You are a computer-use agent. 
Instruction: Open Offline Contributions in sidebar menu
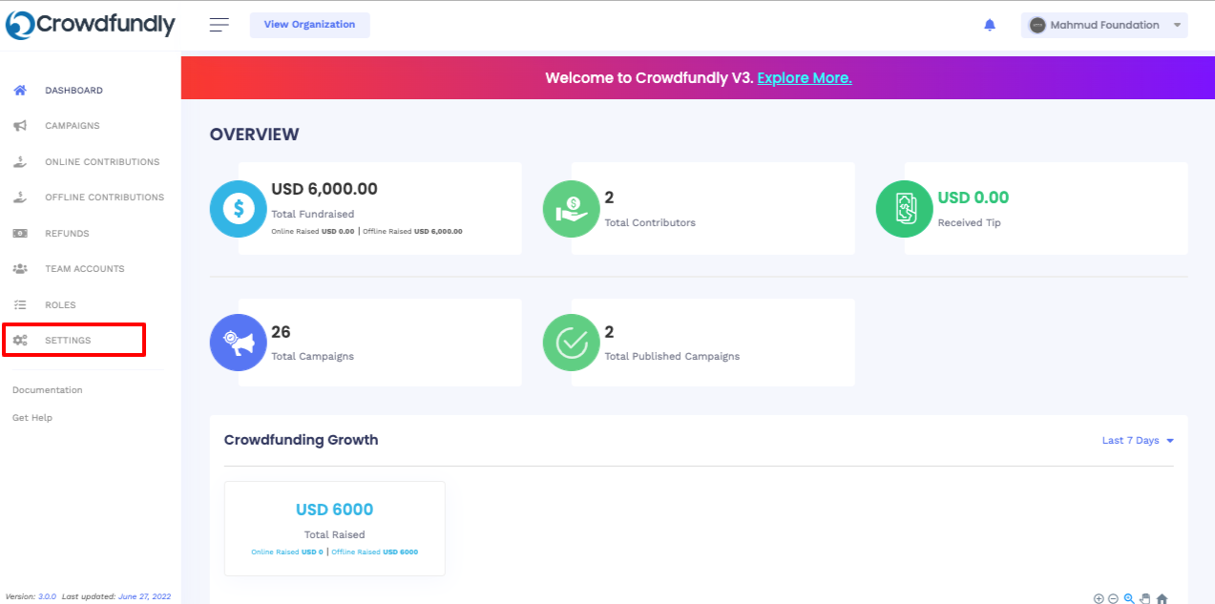coord(104,198)
